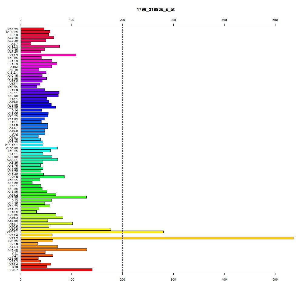Click the "X11.15.1" row label
The height and width of the screenshot is (303, 303).
(12, 145)
